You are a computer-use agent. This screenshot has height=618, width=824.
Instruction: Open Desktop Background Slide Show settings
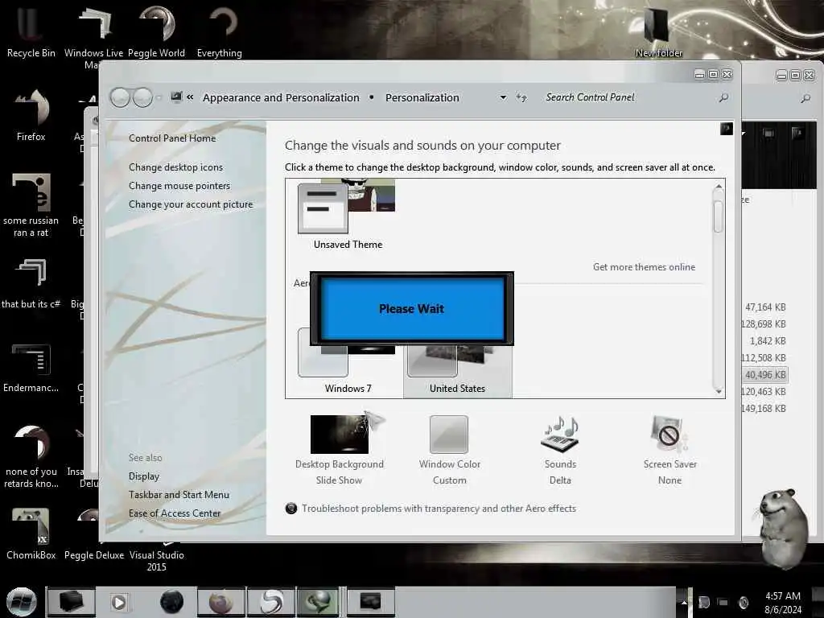(339, 450)
